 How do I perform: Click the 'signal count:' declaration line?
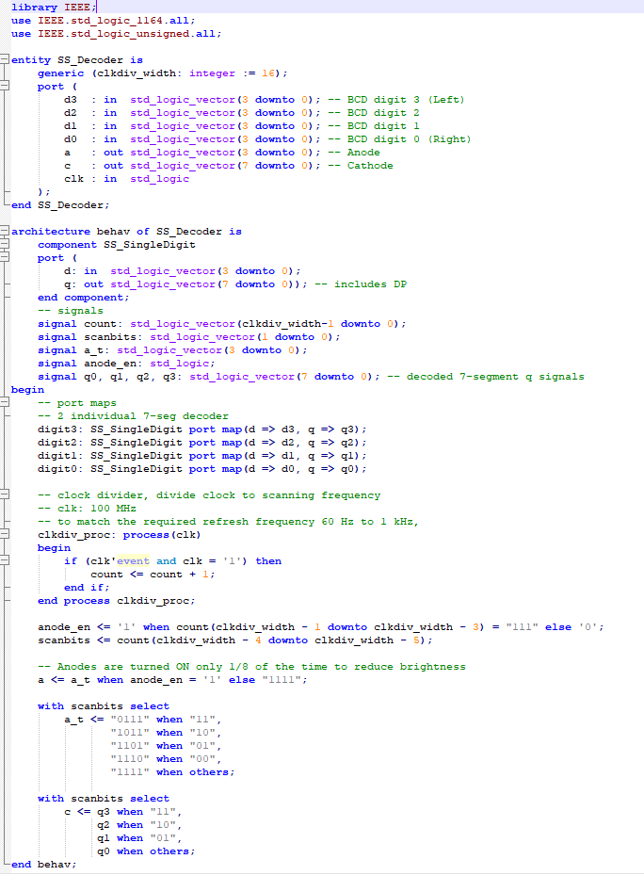coord(221,324)
